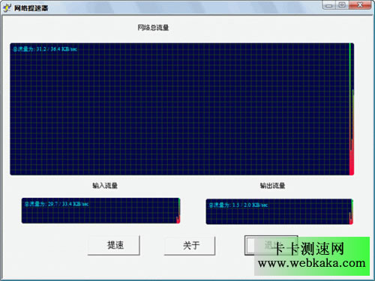Viewport: 375px width, 281px height.
Task: Click the input traffic graph
Action: point(100,211)
